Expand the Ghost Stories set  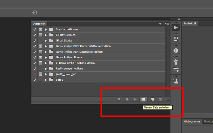coord(46,41)
